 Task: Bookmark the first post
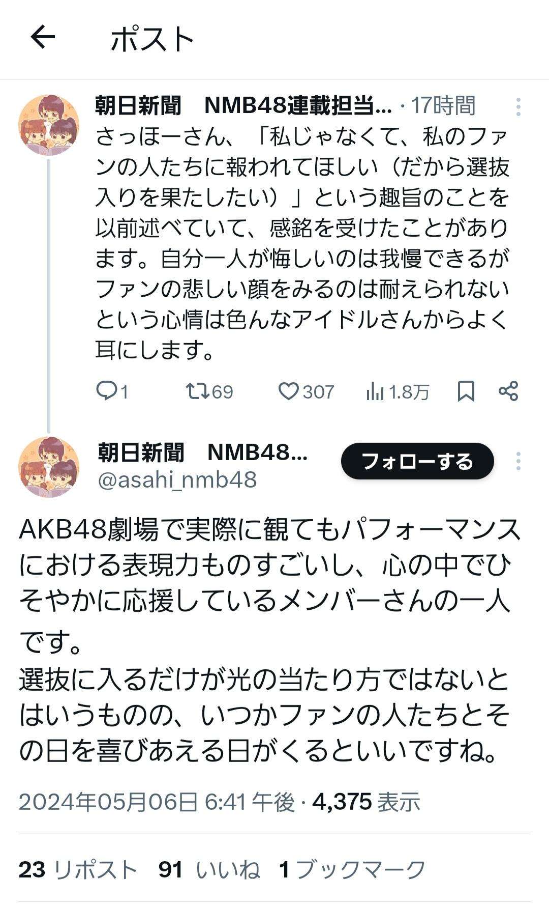pos(466,391)
